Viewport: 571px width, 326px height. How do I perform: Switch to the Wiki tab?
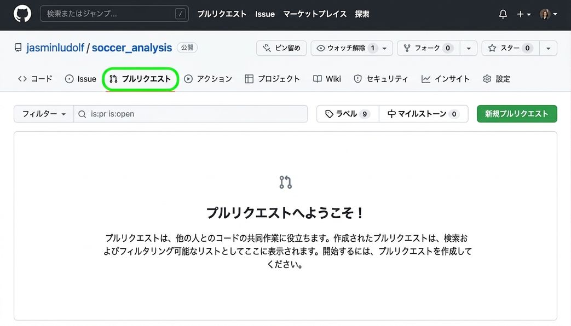coord(327,79)
